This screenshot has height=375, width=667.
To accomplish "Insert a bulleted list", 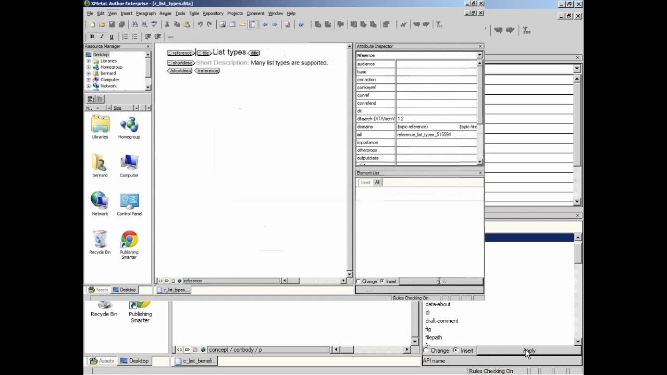I will point(134,36).
